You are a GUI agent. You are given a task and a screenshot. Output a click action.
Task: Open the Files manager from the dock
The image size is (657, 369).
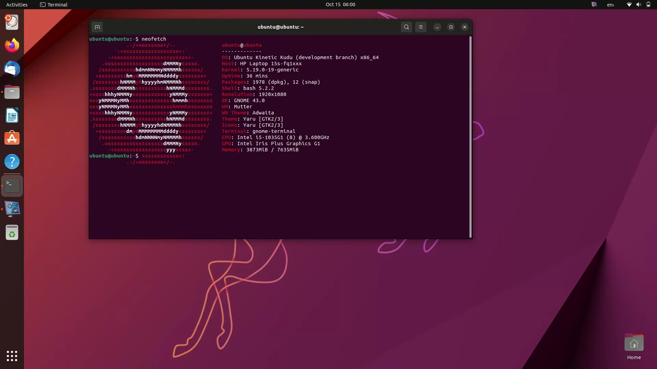[x=12, y=92]
